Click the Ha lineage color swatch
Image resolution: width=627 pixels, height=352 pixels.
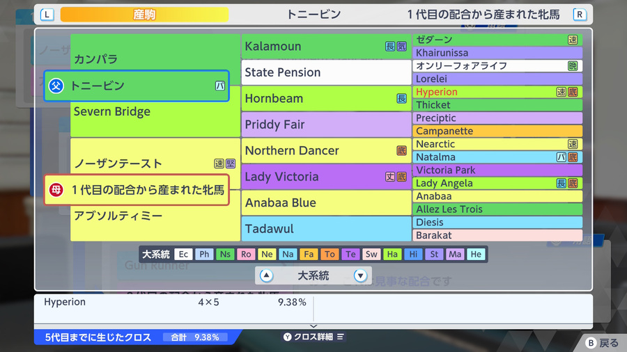pos(392,254)
